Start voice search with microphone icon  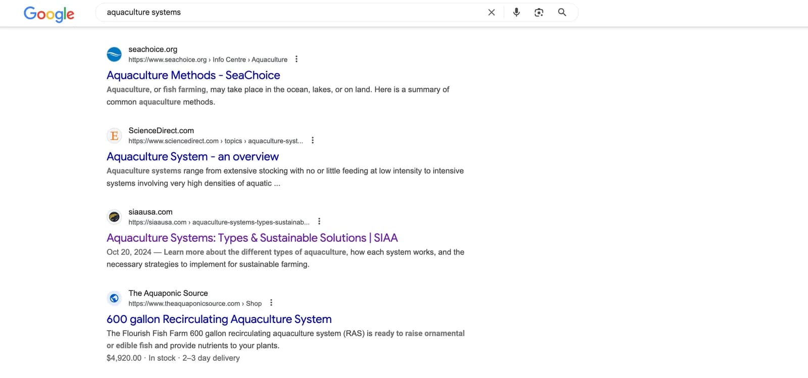click(516, 12)
